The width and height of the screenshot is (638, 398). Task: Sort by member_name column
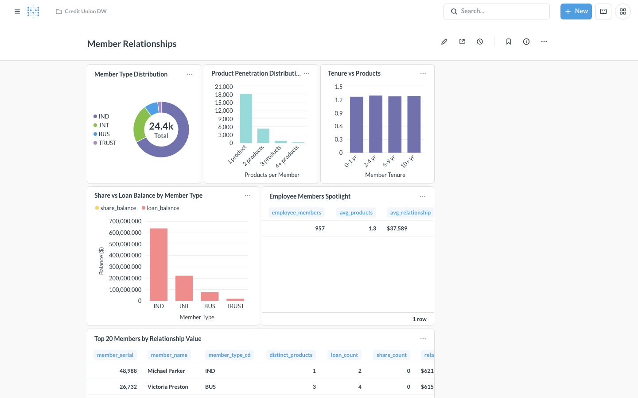click(169, 355)
